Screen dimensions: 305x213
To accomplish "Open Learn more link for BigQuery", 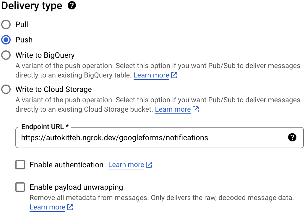I will click(x=155, y=75).
